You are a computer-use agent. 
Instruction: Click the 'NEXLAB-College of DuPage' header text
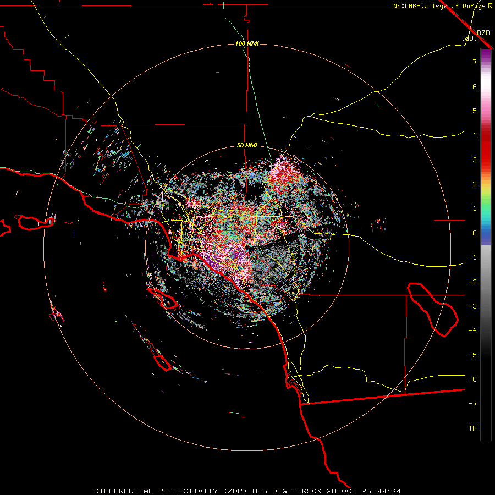coord(439,6)
